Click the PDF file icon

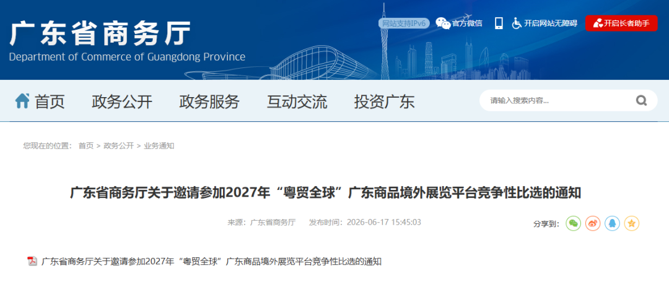coord(32,261)
